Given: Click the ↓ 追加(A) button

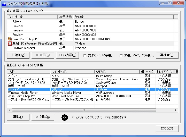Looking at the screenshot, I should [x=18, y=55].
